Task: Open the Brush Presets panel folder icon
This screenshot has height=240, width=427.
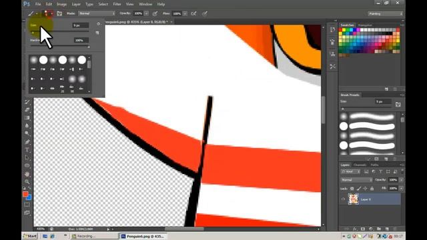Action: [398, 104]
